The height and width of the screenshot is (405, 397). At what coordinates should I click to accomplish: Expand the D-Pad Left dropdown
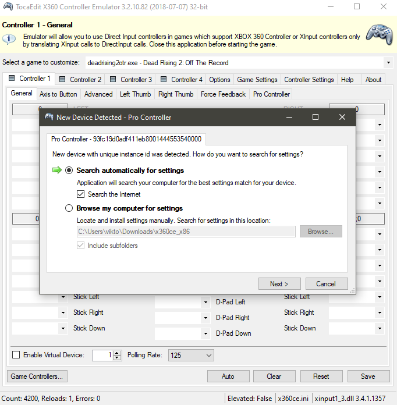[x=205, y=302]
